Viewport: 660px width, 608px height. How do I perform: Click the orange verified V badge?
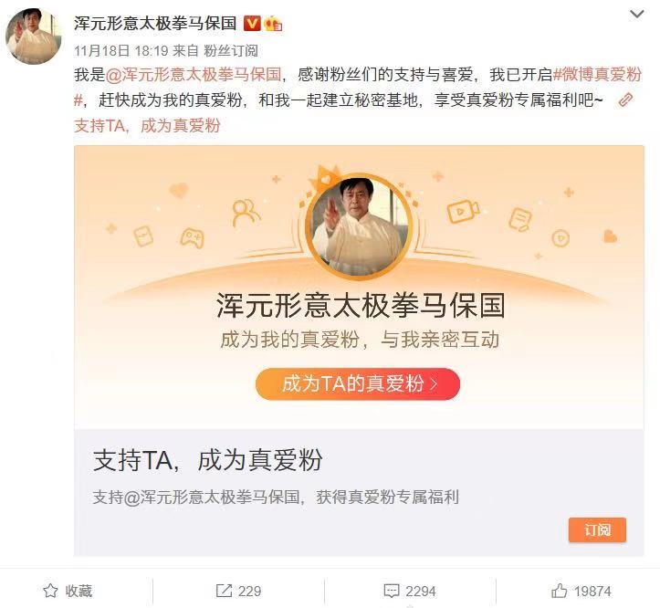(252, 23)
